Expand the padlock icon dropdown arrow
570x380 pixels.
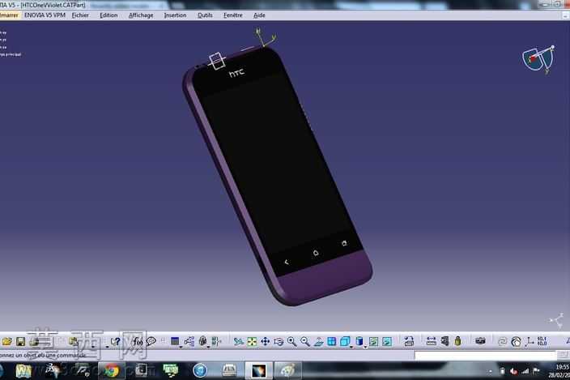[x=209, y=348]
